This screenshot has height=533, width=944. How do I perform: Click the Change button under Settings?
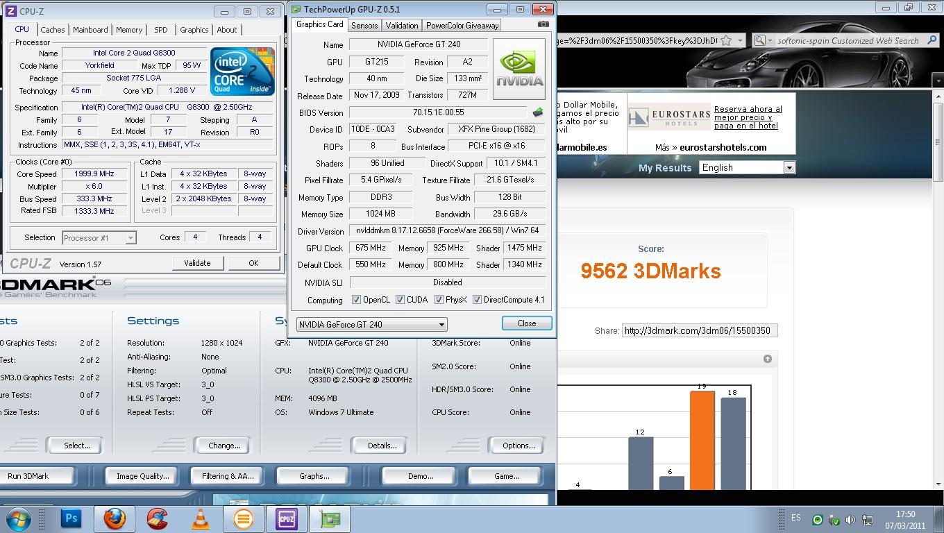[224, 446]
